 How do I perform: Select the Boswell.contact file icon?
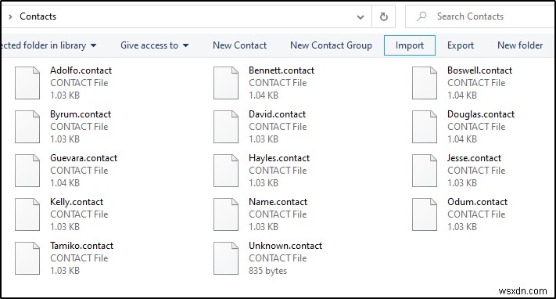[x=425, y=83]
